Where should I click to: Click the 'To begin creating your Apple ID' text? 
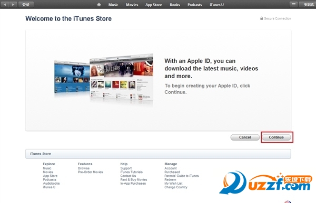click(x=207, y=89)
